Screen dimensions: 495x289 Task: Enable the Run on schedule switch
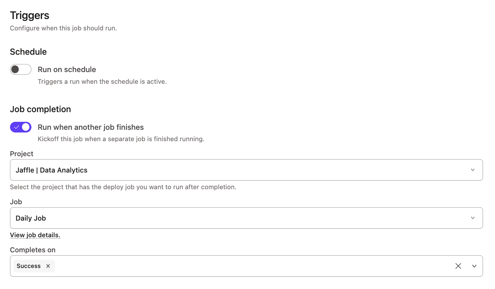click(x=21, y=69)
